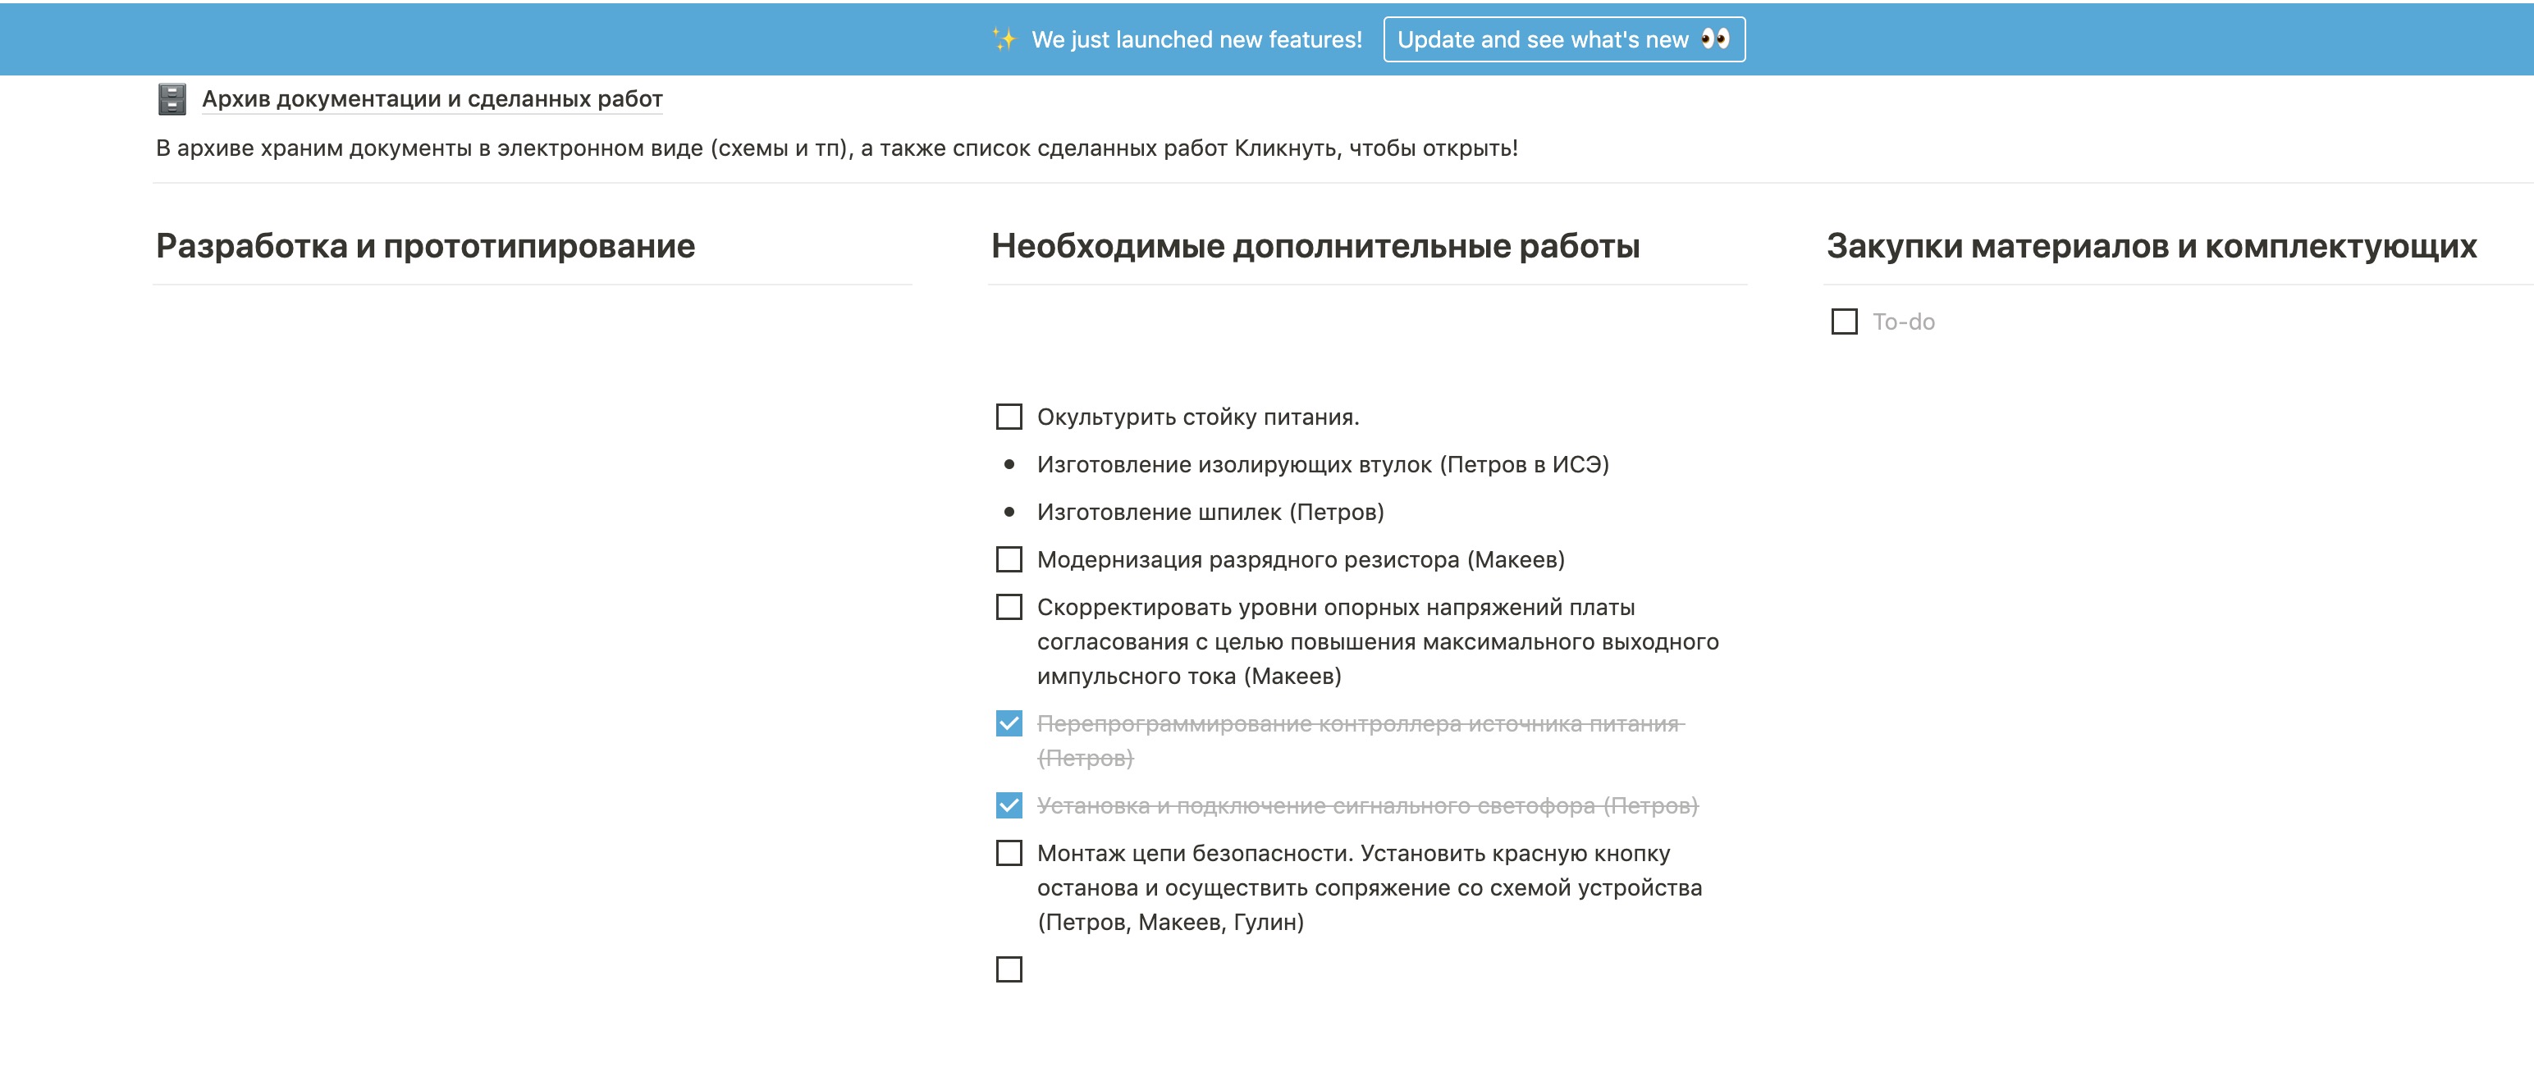The width and height of the screenshot is (2534, 1076).
Task: Click heading 'Разработка и прототипирование'
Action: pyautogui.click(x=425, y=246)
